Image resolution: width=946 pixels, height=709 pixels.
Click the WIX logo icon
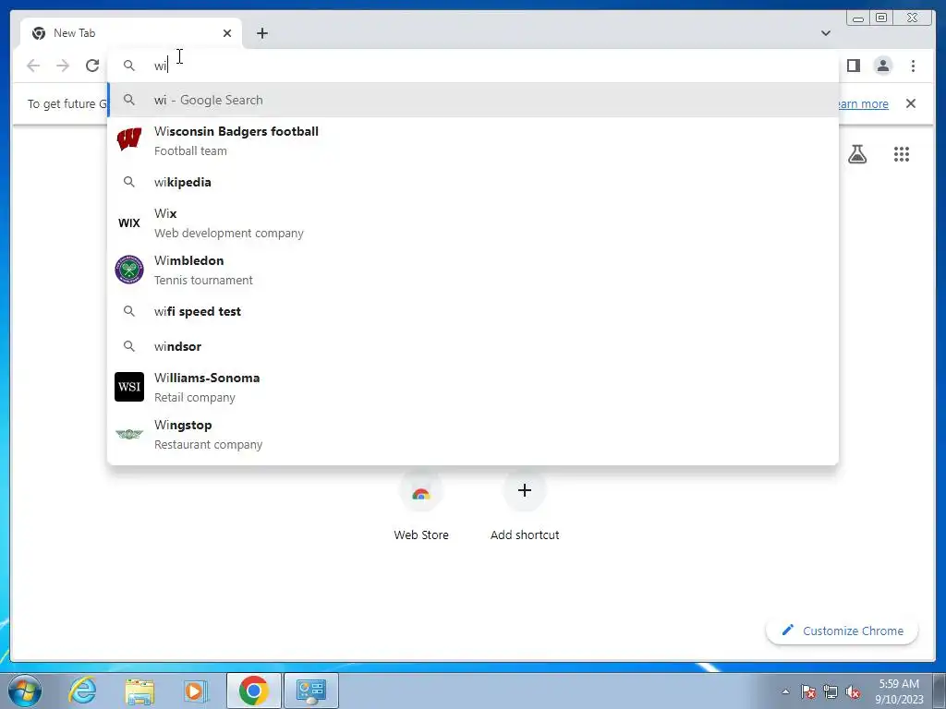tap(129, 223)
